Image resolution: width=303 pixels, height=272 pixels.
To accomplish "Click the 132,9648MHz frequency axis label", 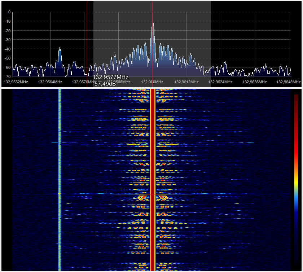I will (x=289, y=82).
